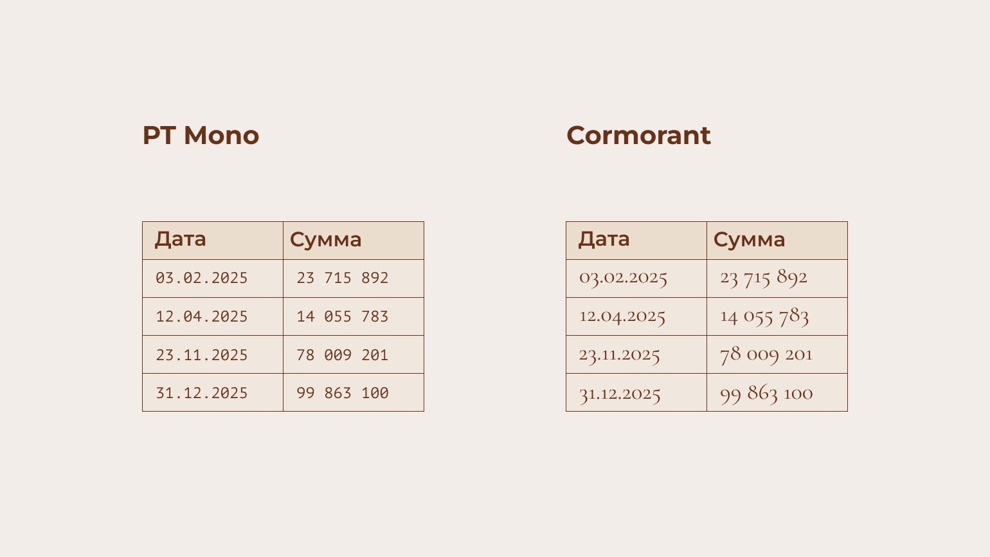Select 23.11.2025 cell in PT Mono table

(202, 355)
